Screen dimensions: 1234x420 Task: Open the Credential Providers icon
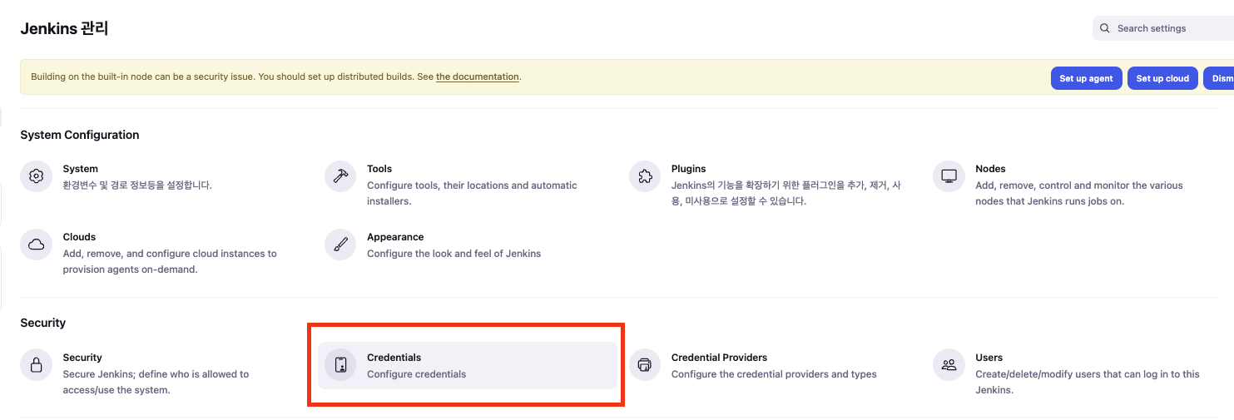point(645,365)
